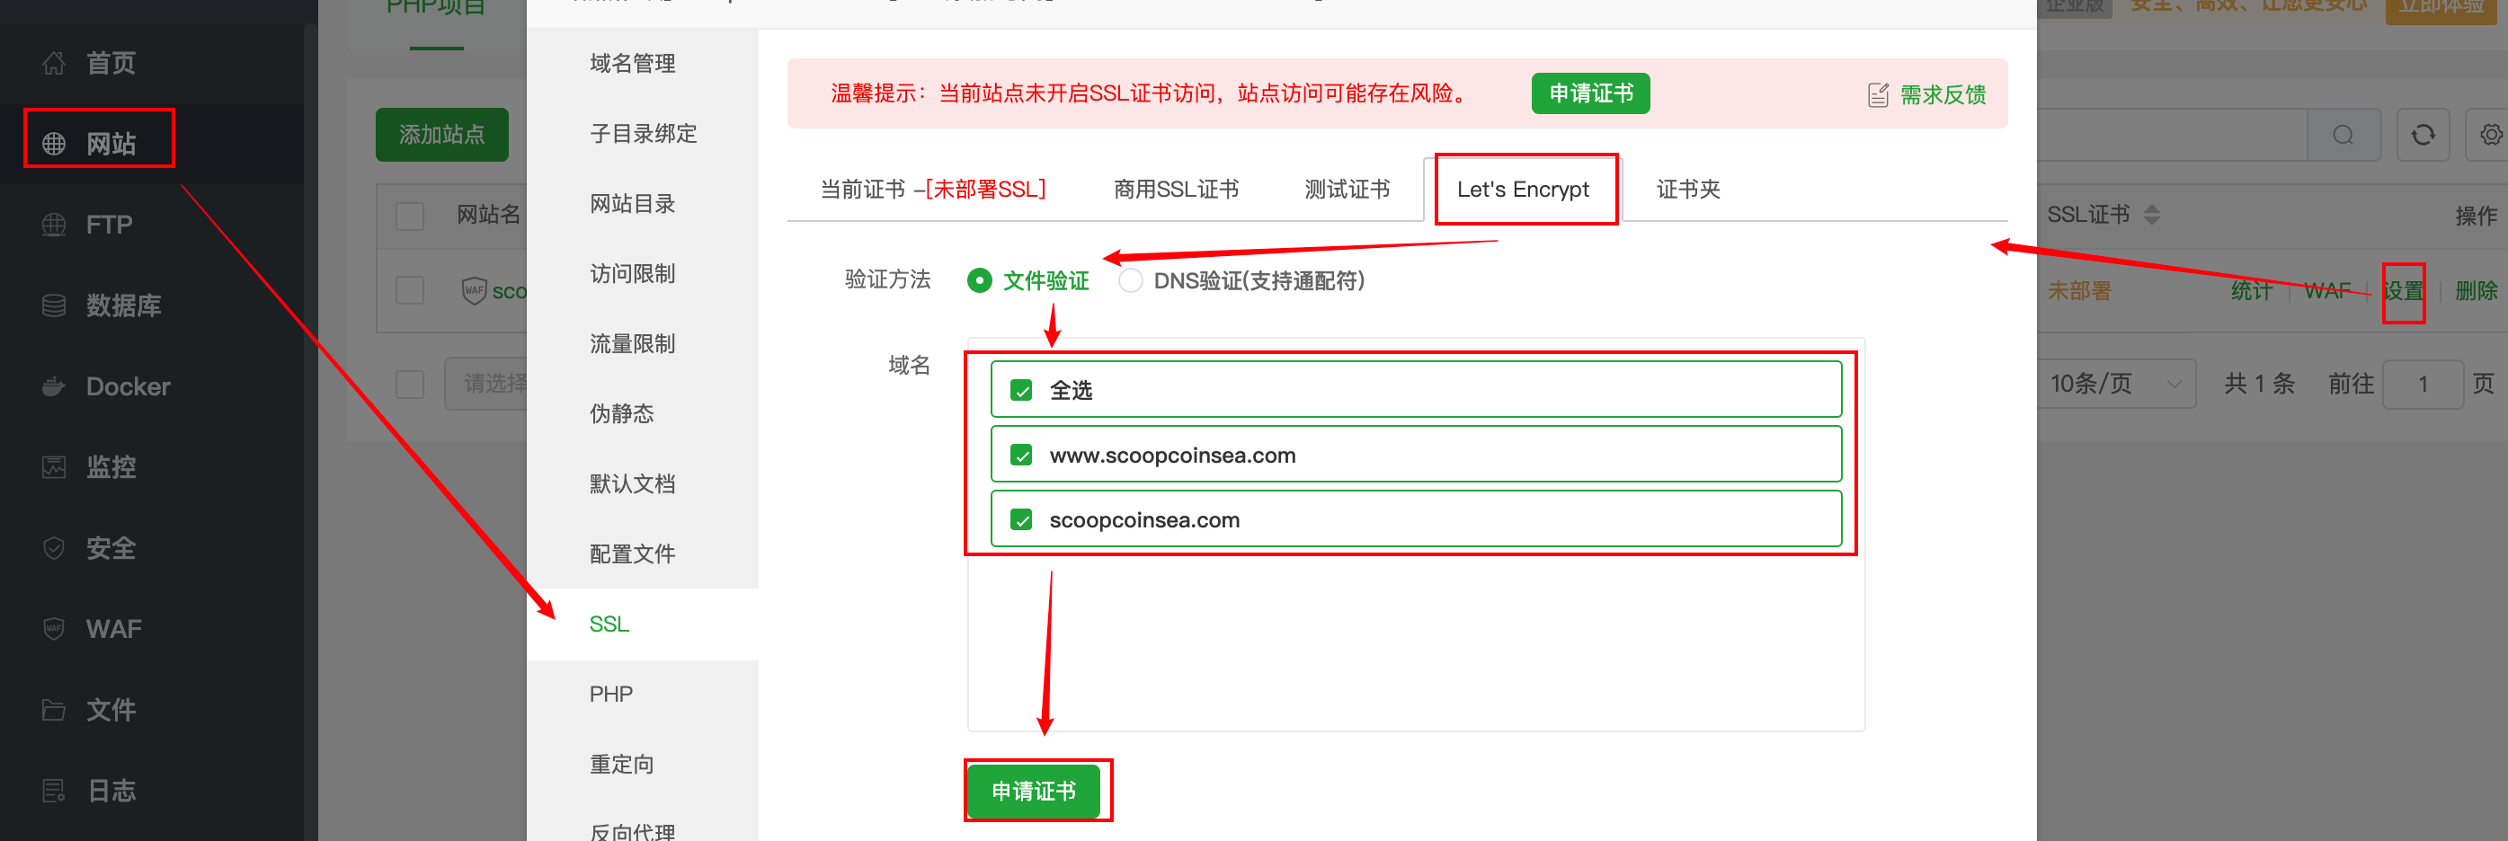Open the 10条/页 page size dropdown
Screen dimensions: 2508x841
[x=2116, y=384]
